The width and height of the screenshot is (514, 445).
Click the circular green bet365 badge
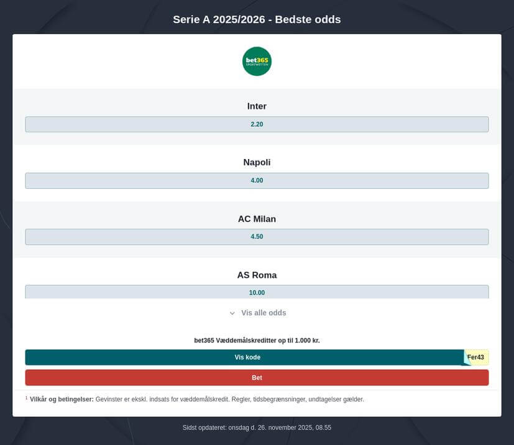(257, 61)
